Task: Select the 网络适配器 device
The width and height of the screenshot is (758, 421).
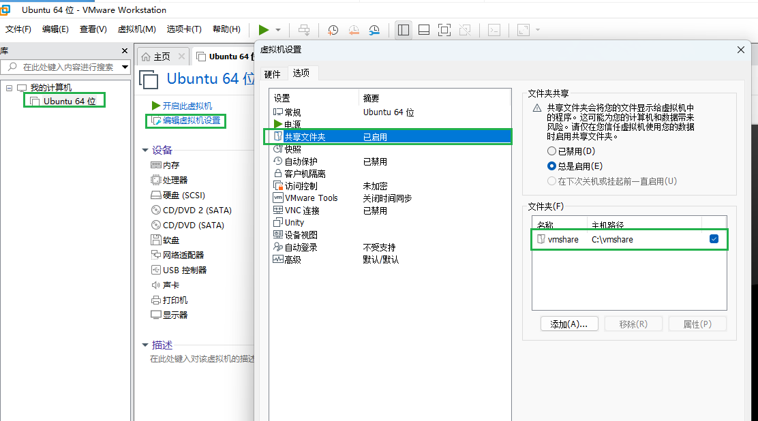Action: (177, 255)
